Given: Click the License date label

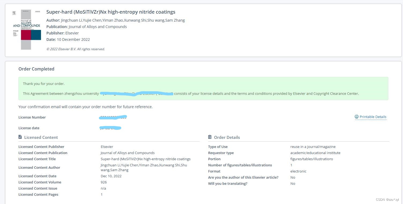Looking at the screenshot, I should pos(29,128).
